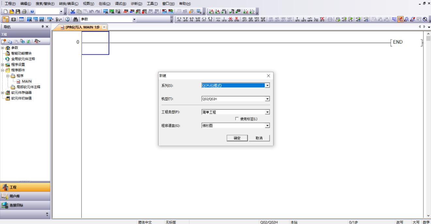431x224 pixels.
Task: Open the 工程(P) menu
Action: [x=10, y=3]
